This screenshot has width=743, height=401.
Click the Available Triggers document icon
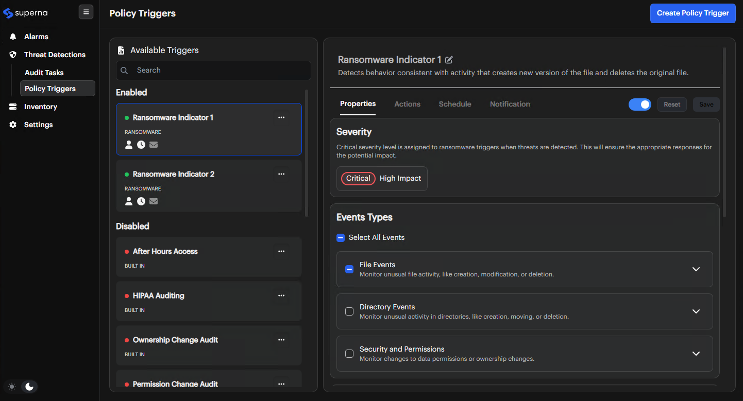(121, 50)
